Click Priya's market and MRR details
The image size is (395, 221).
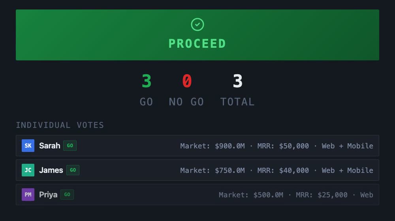tap(296, 195)
